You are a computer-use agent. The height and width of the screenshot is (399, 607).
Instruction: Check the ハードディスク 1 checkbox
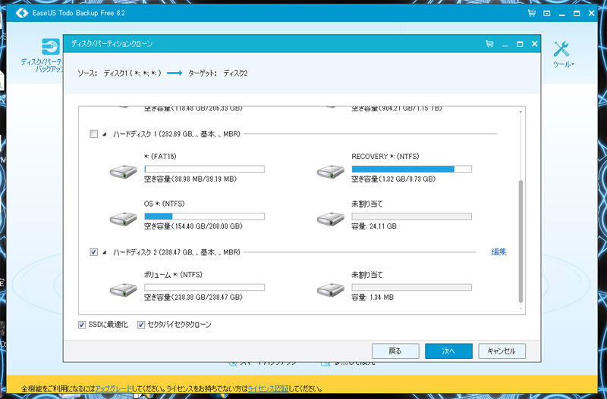(x=93, y=134)
